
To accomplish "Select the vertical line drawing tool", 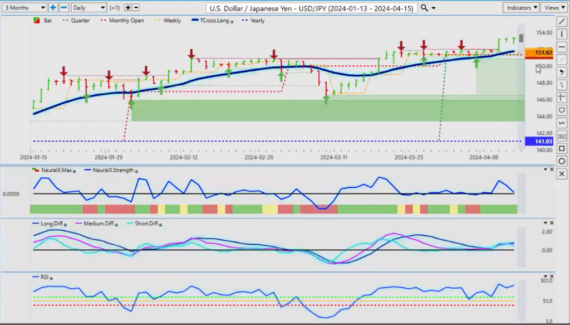I will pyautogui.click(x=562, y=35).
